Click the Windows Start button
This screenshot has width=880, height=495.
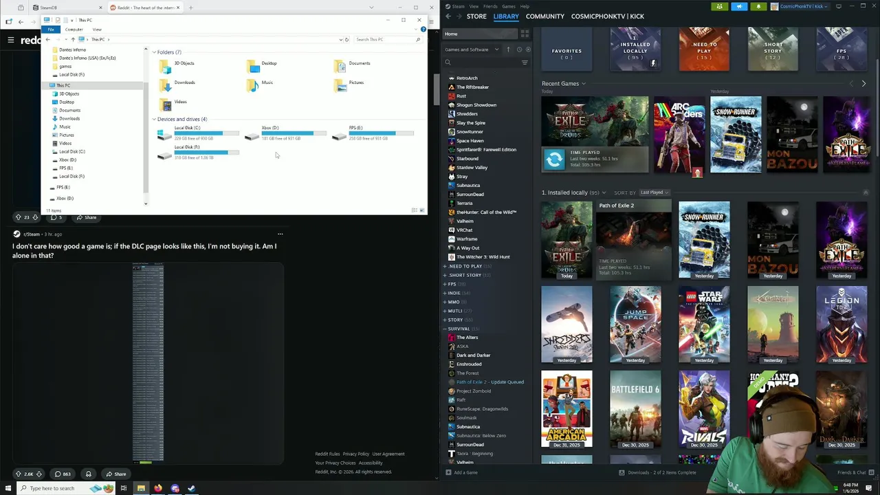(x=7, y=488)
